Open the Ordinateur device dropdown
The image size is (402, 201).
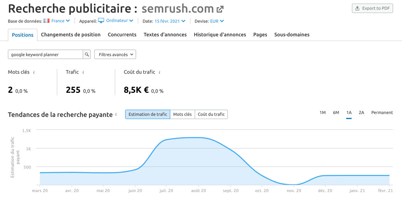pos(119,21)
